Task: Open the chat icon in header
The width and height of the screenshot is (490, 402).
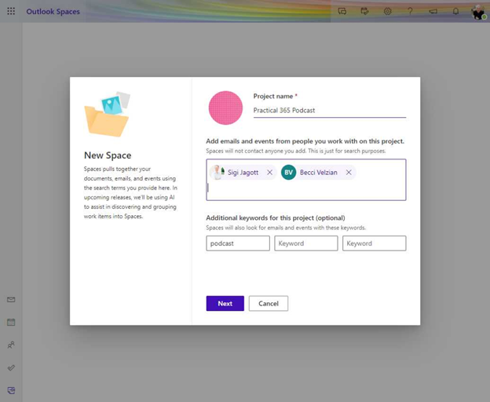Action: [x=342, y=12]
